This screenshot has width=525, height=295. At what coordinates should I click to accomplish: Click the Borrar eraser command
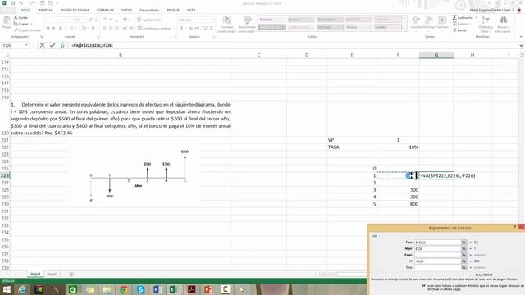point(461,30)
